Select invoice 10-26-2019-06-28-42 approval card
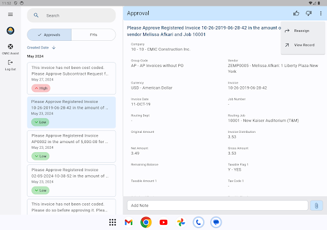 pos(72,112)
